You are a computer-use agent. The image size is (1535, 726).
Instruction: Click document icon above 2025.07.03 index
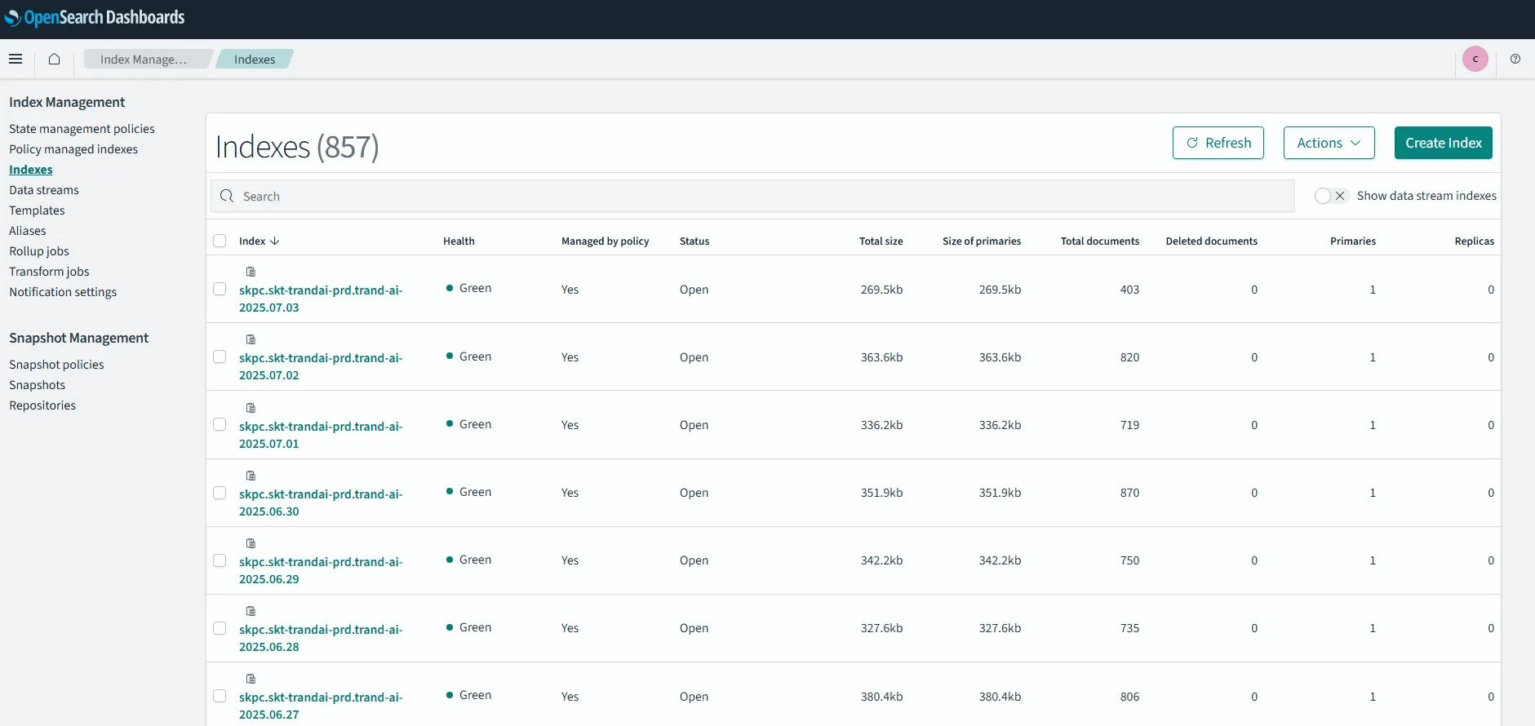pyautogui.click(x=251, y=272)
